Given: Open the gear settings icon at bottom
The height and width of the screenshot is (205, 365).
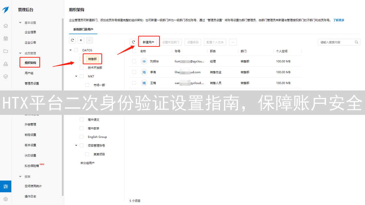Looking at the screenshot, I should click(x=6, y=199).
